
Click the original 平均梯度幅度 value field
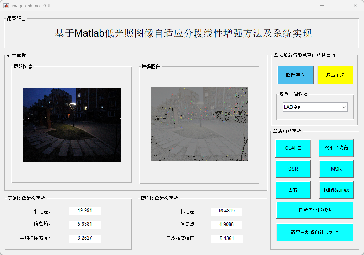coord(85,238)
